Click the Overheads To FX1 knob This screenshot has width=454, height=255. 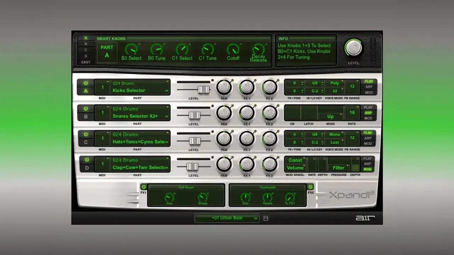click(290, 197)
